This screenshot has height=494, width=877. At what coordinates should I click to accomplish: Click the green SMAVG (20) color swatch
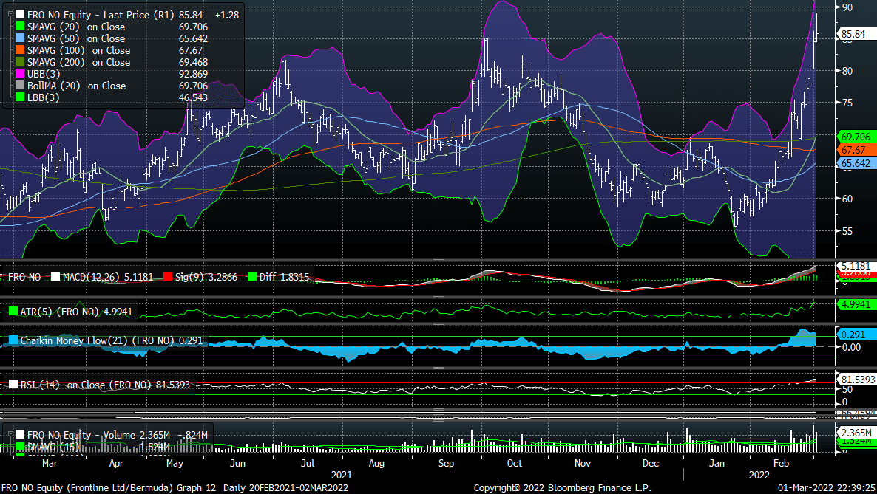(19, 27)
